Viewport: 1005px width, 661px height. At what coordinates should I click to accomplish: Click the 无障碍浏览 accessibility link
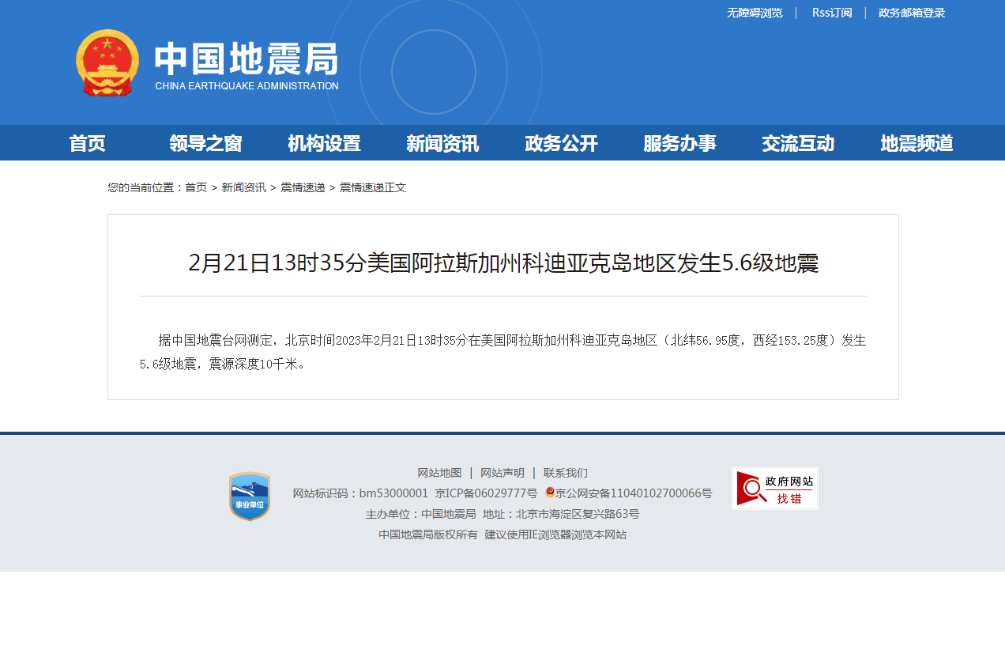pos(755,13)
